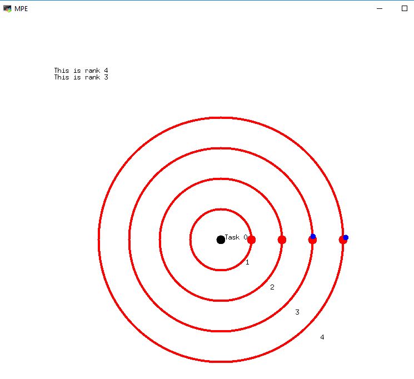
Task: Pick the blue dot on the outermost ring
Action: (346, 237)
